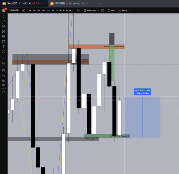Activate the zoom in tool
The height and width of the screenshot is (174, 179).
3,63
